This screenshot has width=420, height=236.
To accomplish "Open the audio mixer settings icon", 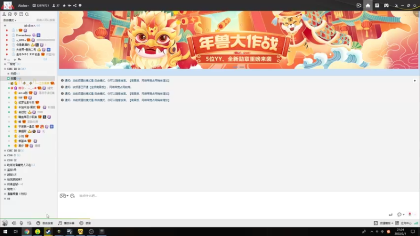I will pos(29,223).
